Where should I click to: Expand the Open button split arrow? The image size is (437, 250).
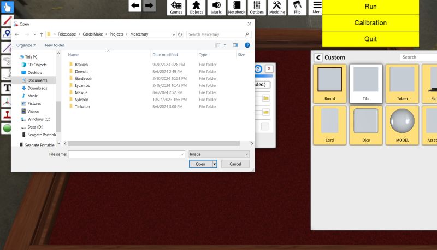pos(215,164)
